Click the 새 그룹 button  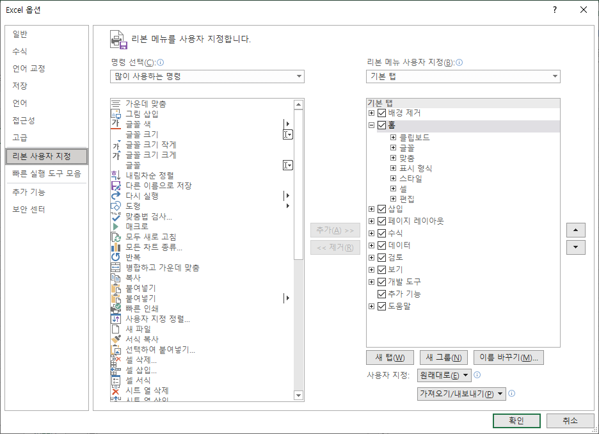[443, 358]
